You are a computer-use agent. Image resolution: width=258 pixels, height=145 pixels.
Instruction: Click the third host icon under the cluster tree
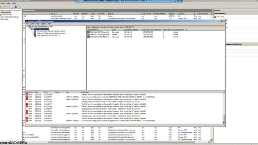tap(35, 35)
